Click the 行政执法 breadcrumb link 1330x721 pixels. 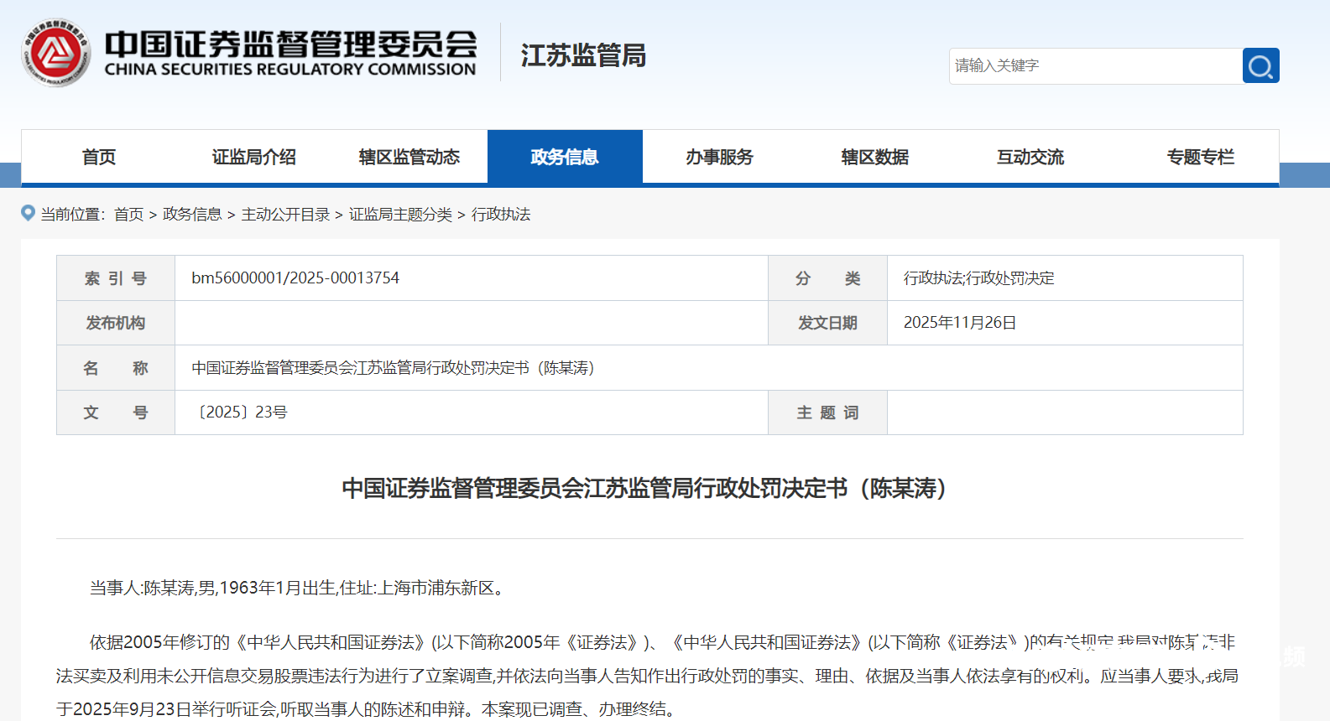click(x=501, y=215)
